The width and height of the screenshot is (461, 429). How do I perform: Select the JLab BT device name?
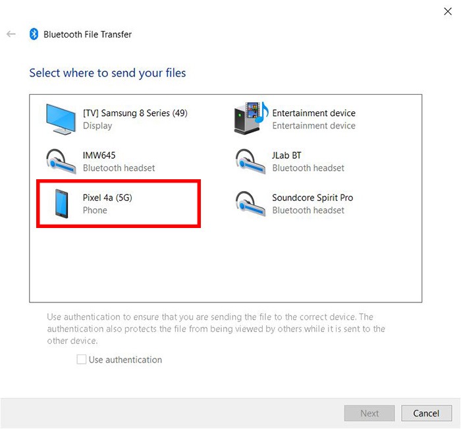tap(286, 155)
